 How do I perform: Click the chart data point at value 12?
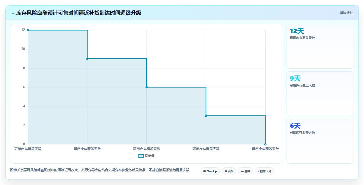click(x=28, y=30)
